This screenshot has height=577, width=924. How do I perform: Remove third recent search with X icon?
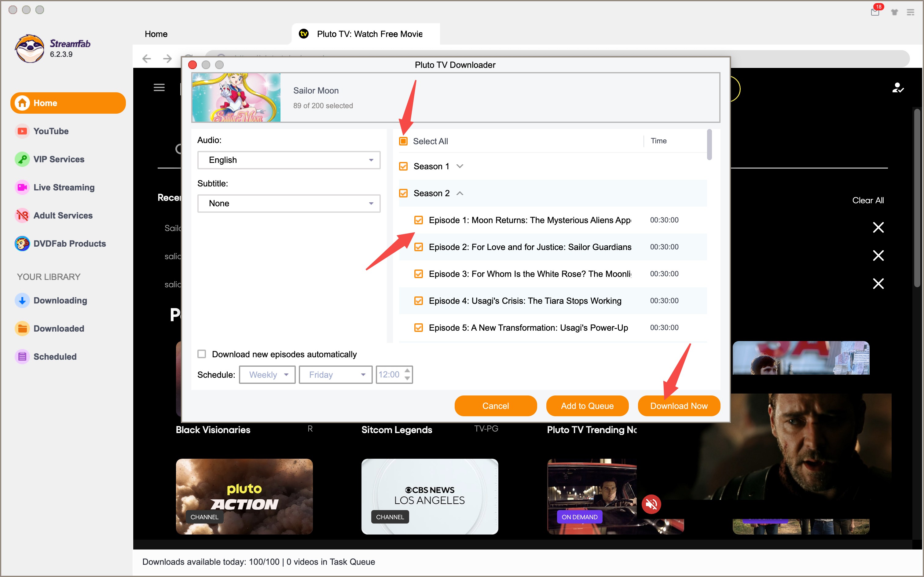click(878, 284)
